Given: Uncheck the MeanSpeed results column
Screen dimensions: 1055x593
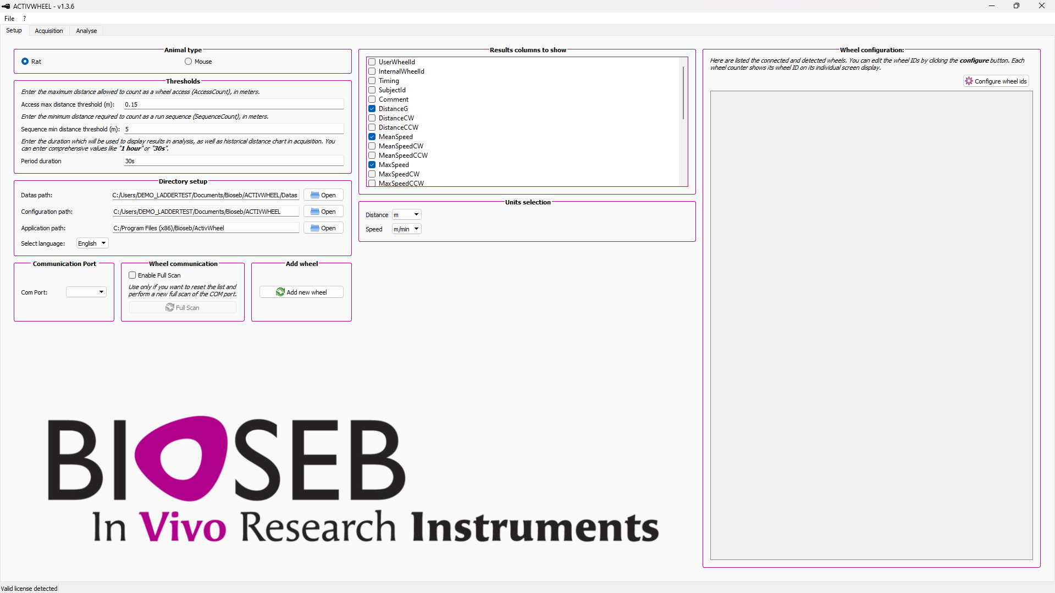Looking at the screenshot, I should (372, 137).
